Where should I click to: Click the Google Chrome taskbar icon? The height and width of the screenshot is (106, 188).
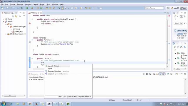coord(30,104)
